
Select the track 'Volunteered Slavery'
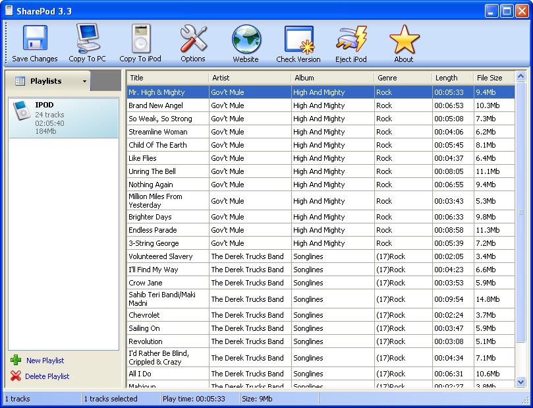coord(321,256)
